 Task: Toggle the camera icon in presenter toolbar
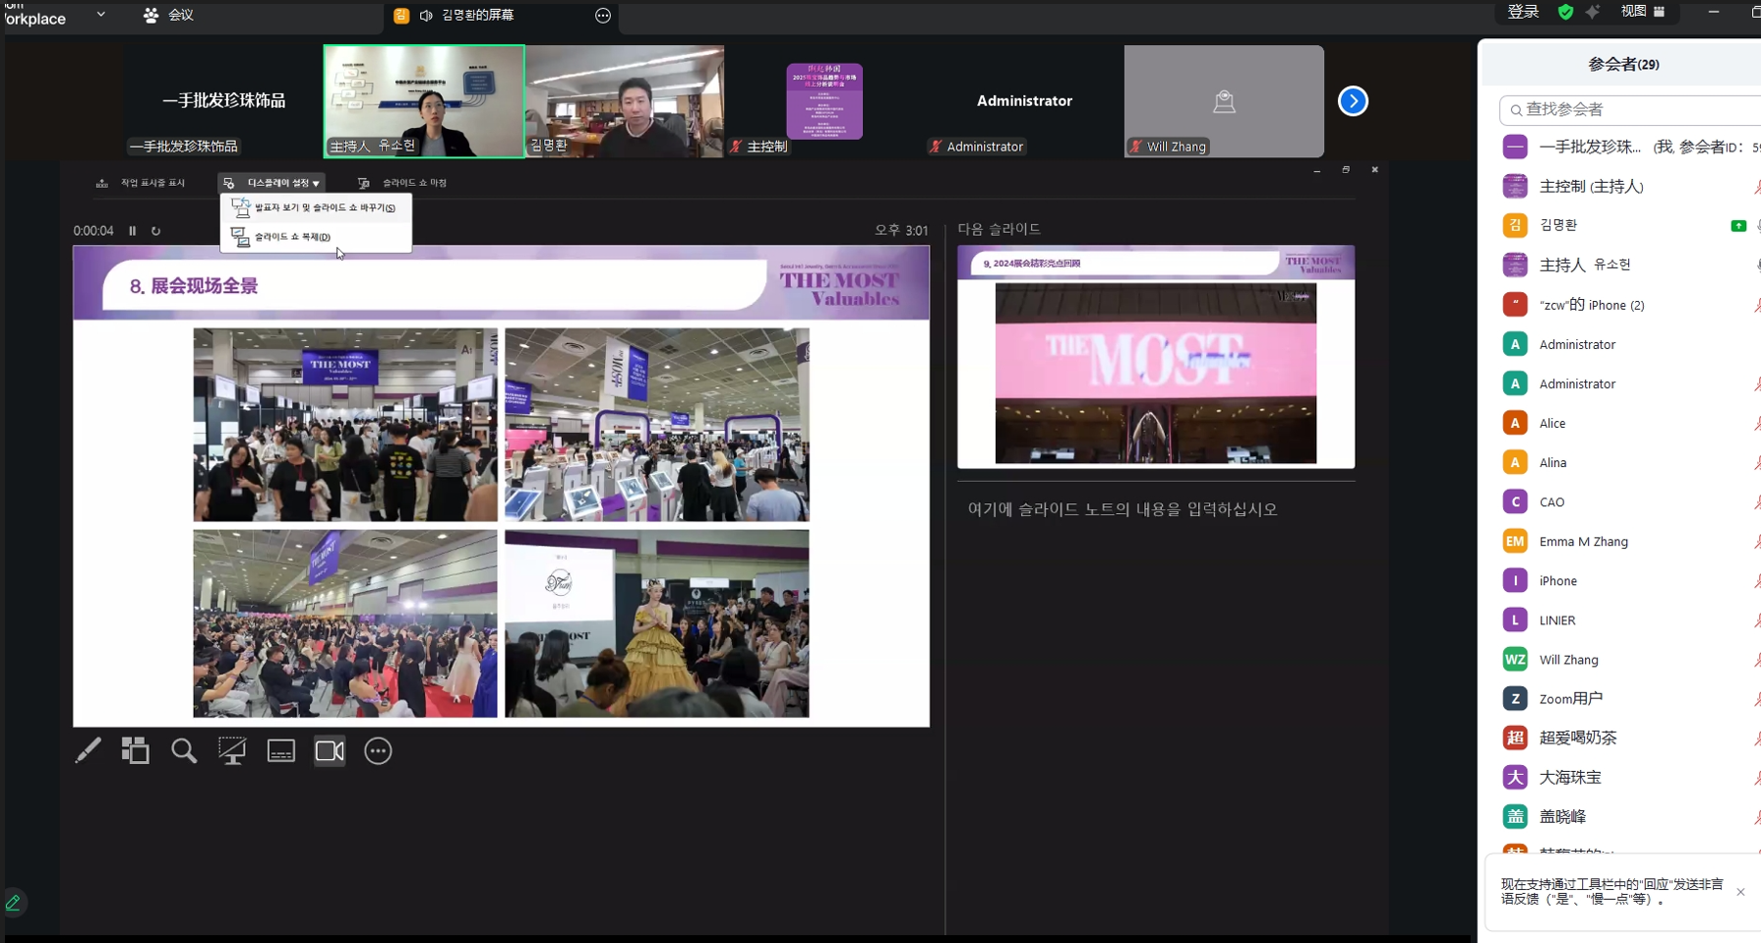(x=330, y=751)
